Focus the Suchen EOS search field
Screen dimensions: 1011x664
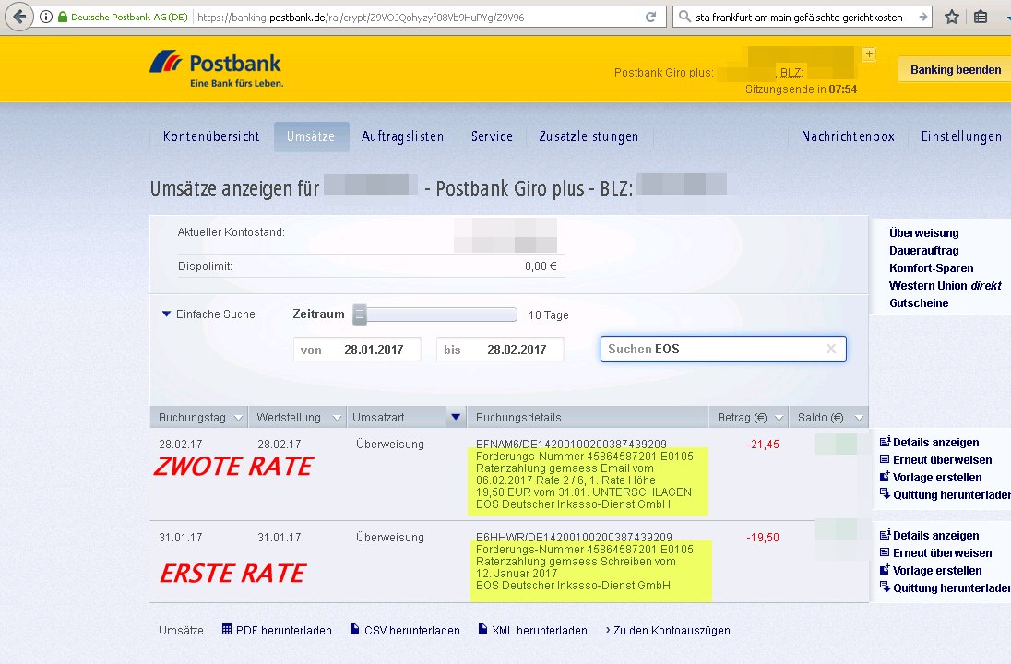pos(723,349)
